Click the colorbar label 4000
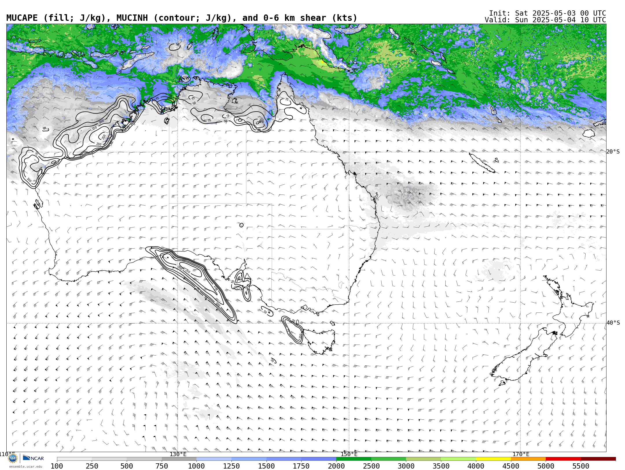Viewport: 625px width, 470px height. pyautogui.click(x=476, y=466)
